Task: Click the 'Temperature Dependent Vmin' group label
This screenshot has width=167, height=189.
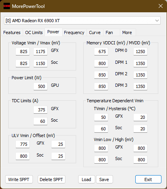Action: (115, 101)
